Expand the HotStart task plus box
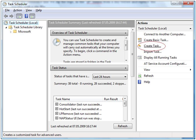Screen dimensions: 196x140 [x=57, y=109]
